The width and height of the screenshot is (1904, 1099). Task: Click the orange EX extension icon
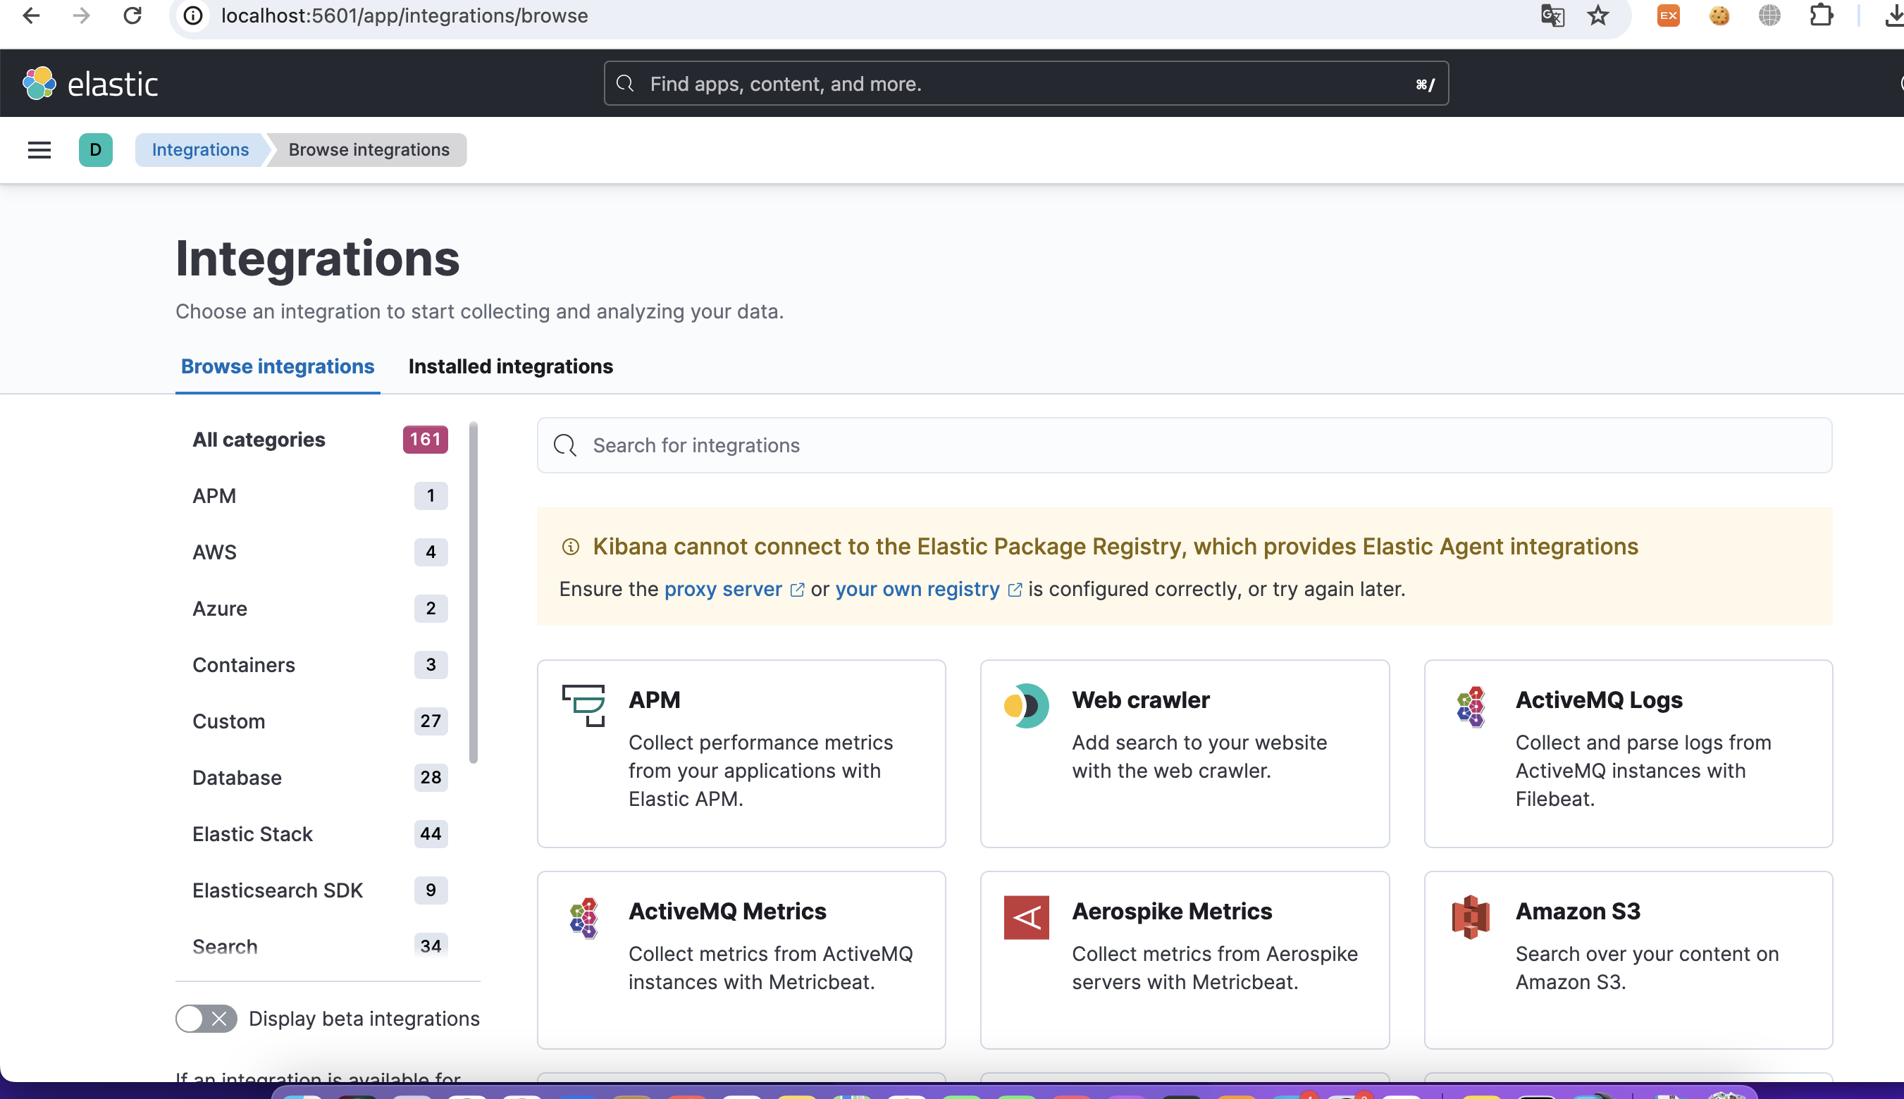point(1669,15)
